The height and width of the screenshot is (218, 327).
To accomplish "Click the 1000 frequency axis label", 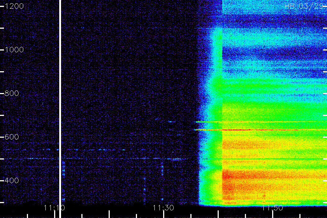I will click(14, 50).
